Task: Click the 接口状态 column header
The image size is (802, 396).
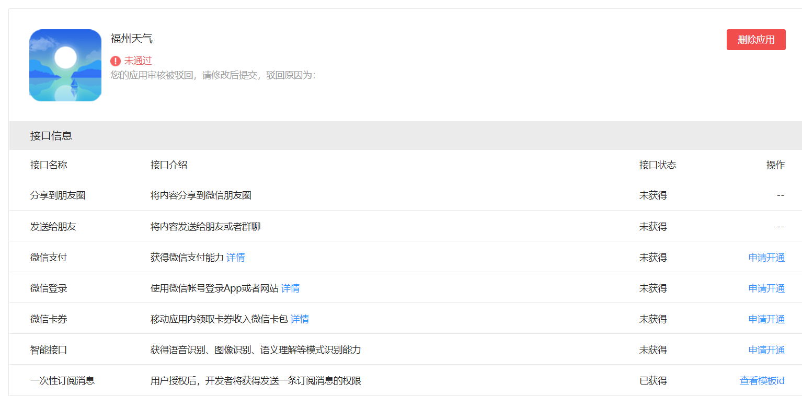Action: tap(658, 165)
